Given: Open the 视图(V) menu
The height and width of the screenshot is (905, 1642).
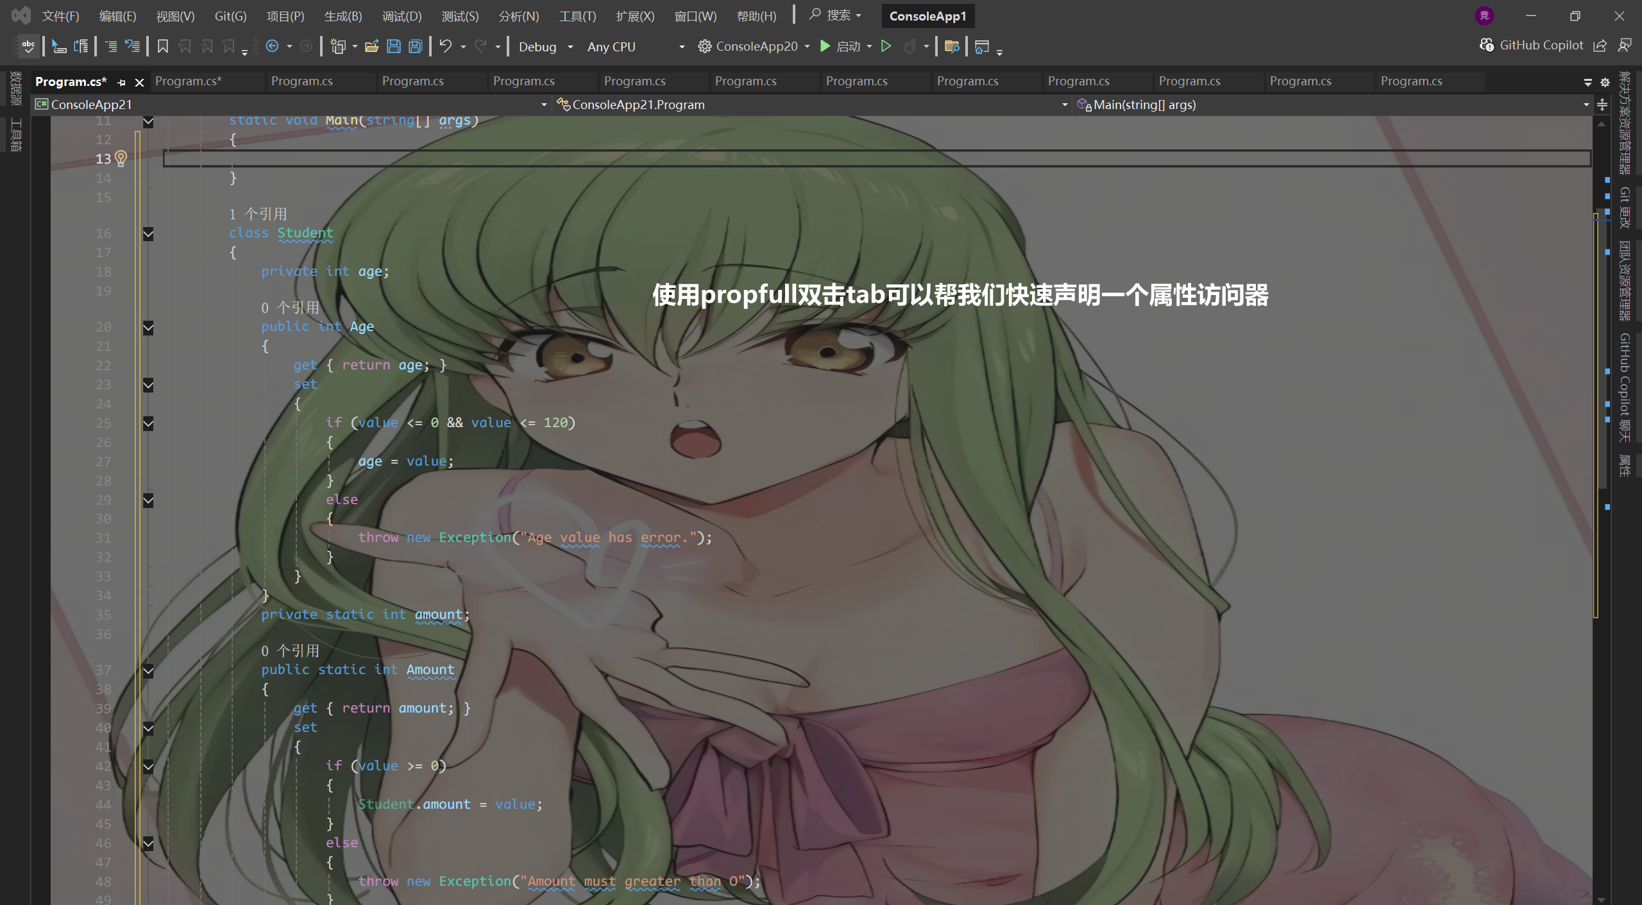Looking at the screenshot, I should pyautogui.click(x=175, y=16).
